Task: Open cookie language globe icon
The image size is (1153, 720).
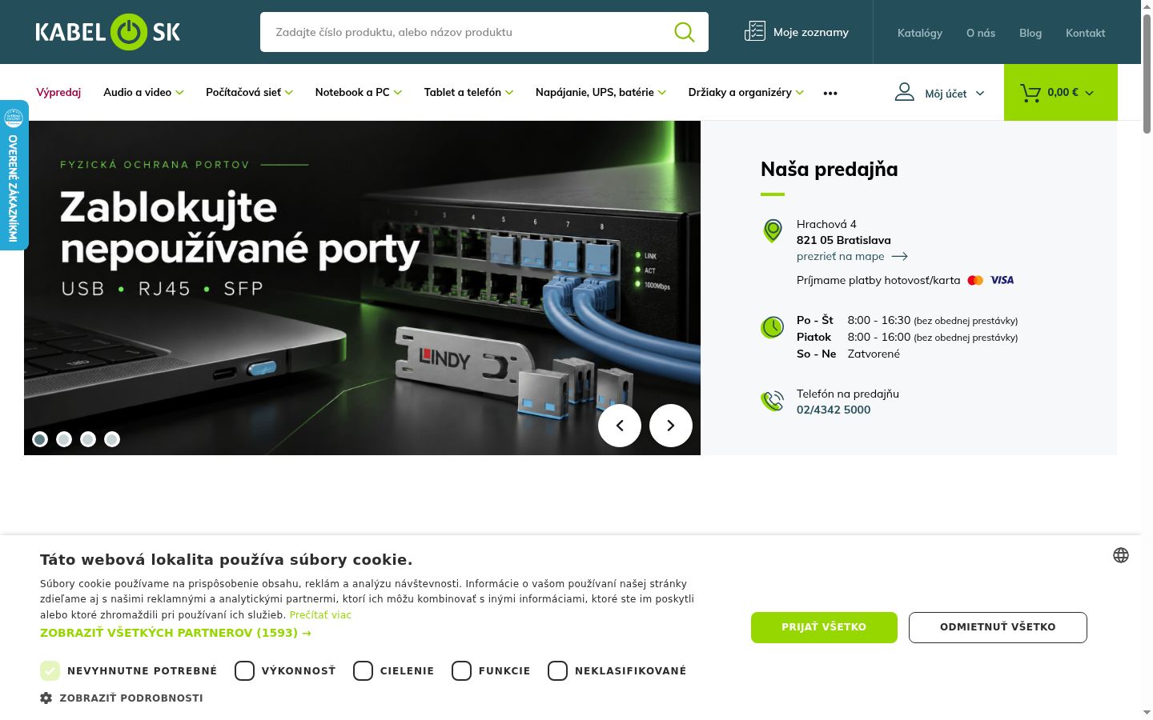Action: 1121,555
